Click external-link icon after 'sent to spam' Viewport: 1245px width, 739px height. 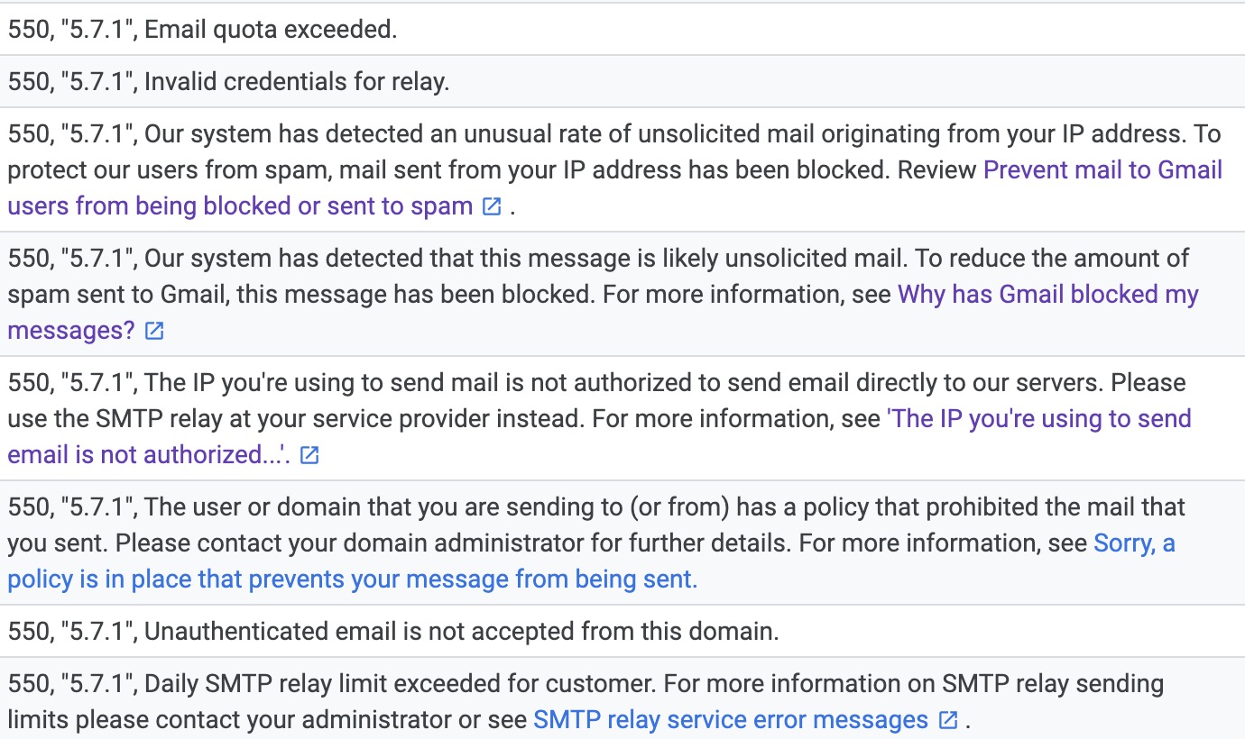coord(492,206)
